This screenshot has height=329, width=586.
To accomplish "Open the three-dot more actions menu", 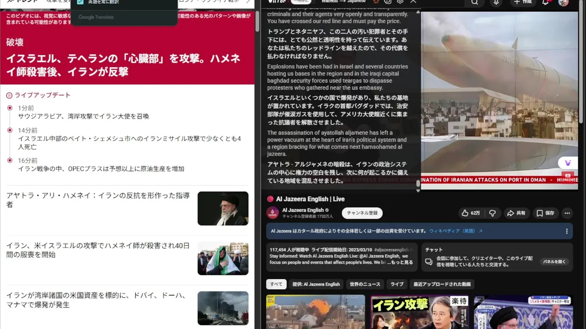I will (x=567, y=213).
